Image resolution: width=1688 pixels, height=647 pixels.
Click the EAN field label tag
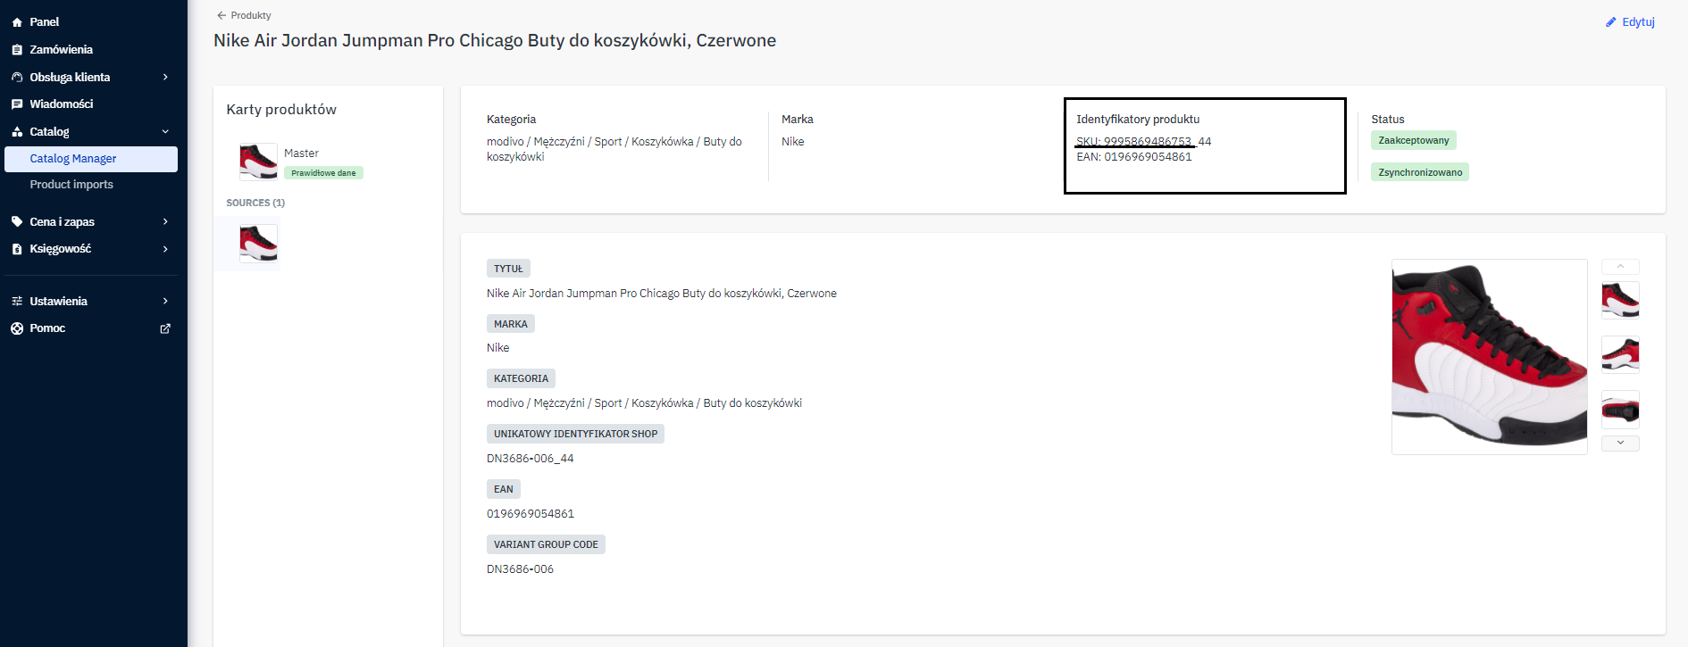tap(504, 489)
